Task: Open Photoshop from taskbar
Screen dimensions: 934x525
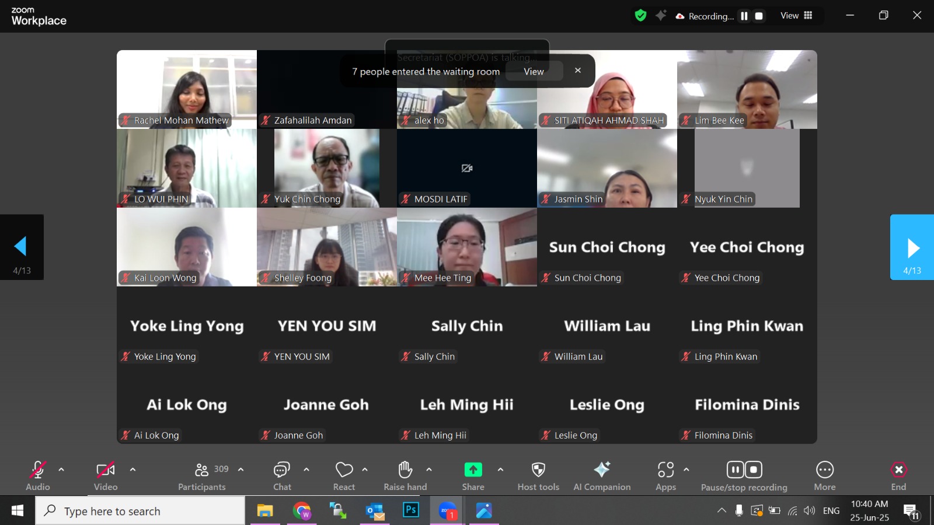Action: tap(411, 511)
